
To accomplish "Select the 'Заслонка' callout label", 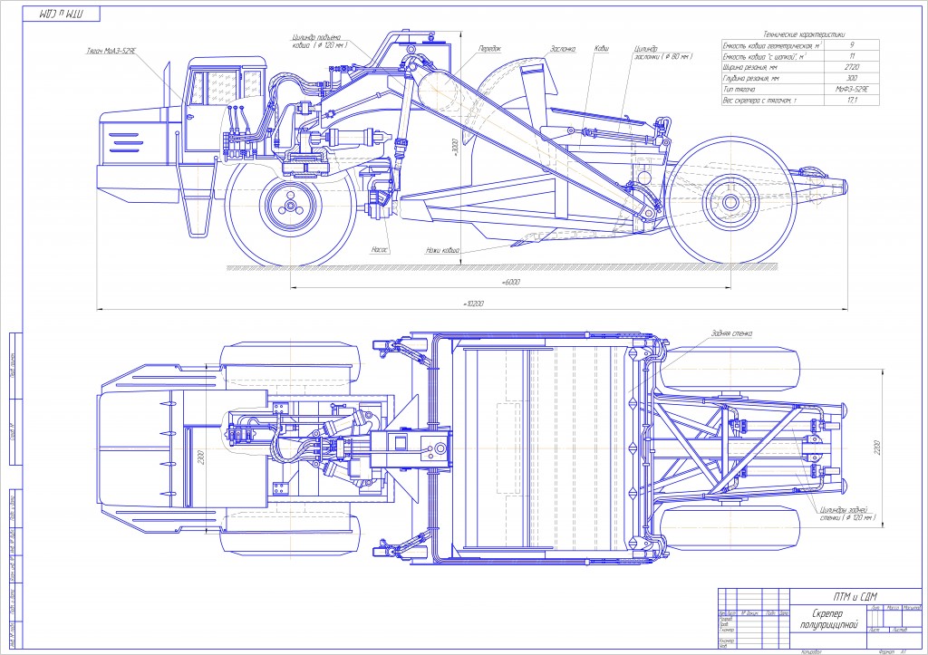I will pos(563,49).
